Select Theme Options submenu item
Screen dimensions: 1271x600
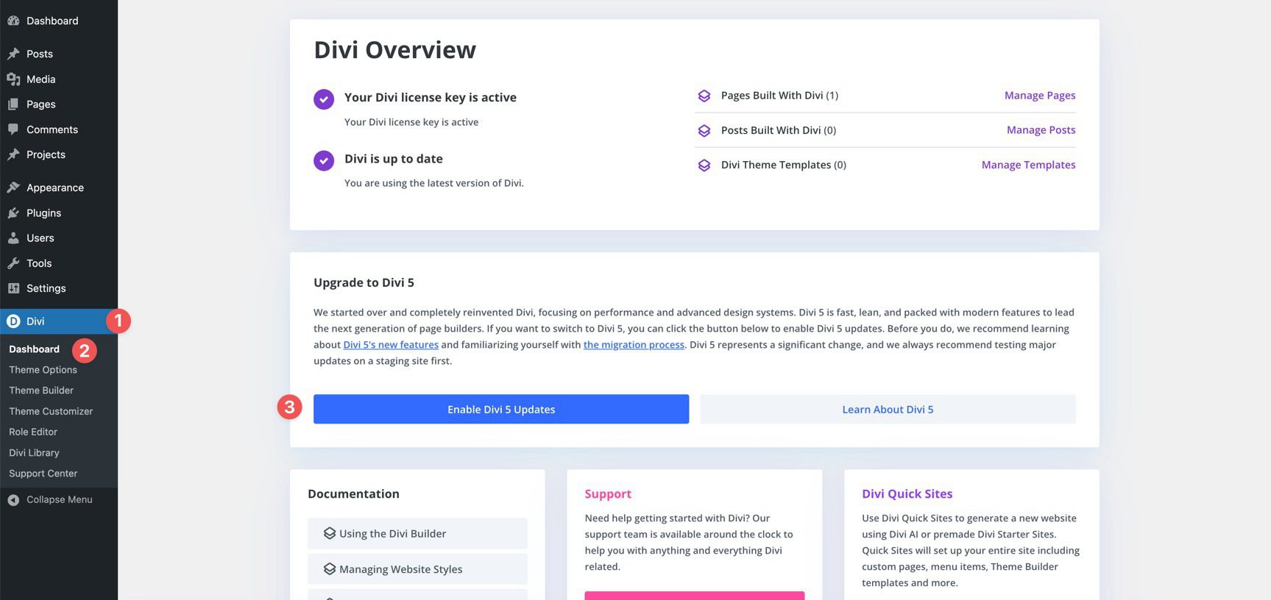[43, 370]
